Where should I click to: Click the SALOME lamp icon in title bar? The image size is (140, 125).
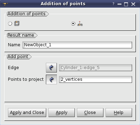5,4
